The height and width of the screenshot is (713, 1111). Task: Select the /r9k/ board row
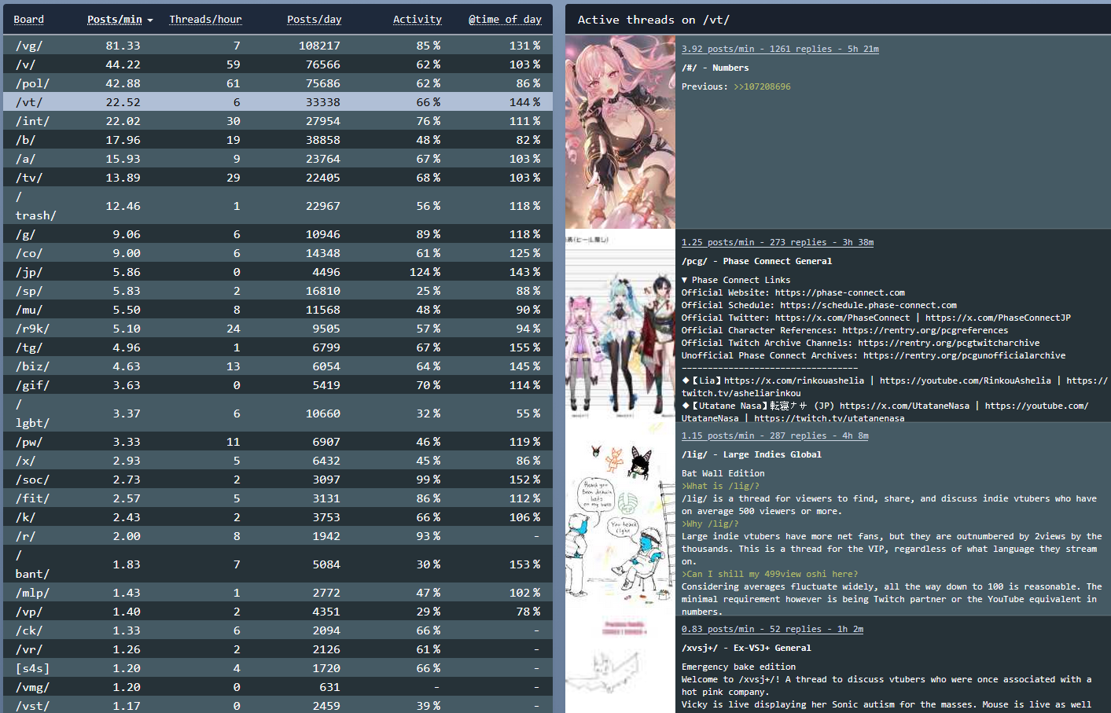278,329
